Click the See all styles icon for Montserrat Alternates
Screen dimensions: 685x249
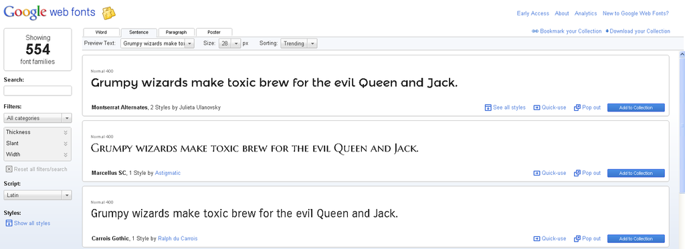(488, 107)
